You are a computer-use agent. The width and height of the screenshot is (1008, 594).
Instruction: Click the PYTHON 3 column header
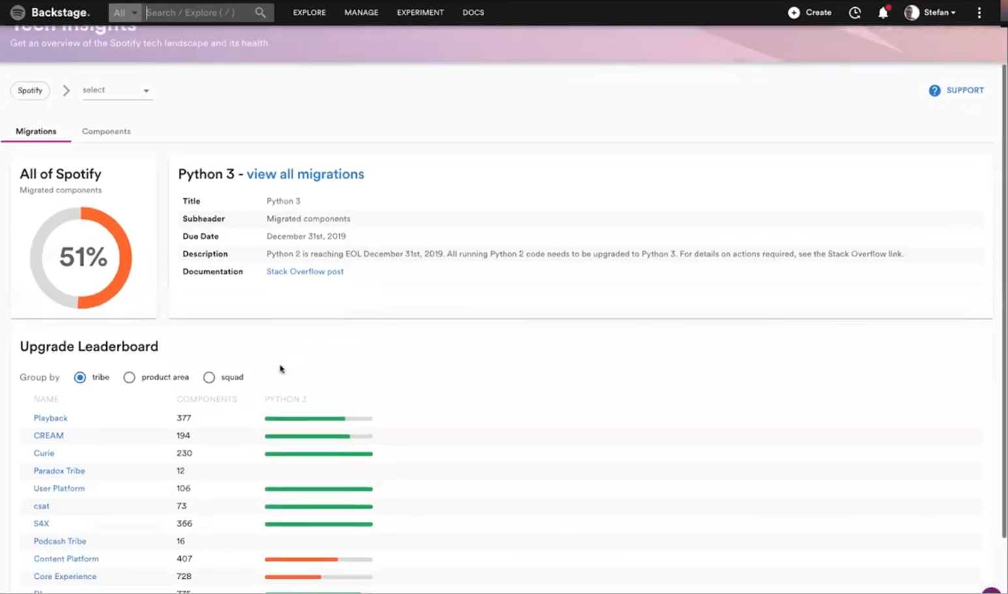[x=285, y=399]
